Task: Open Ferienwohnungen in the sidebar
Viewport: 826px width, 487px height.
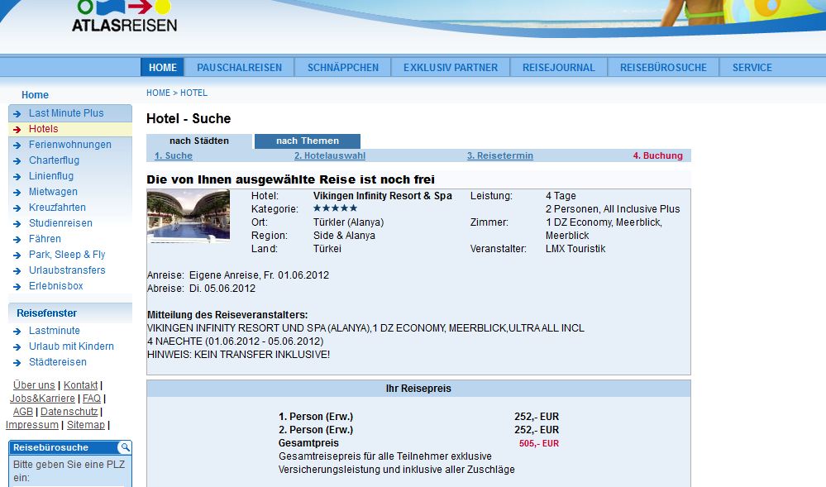Action: [70, 145]
